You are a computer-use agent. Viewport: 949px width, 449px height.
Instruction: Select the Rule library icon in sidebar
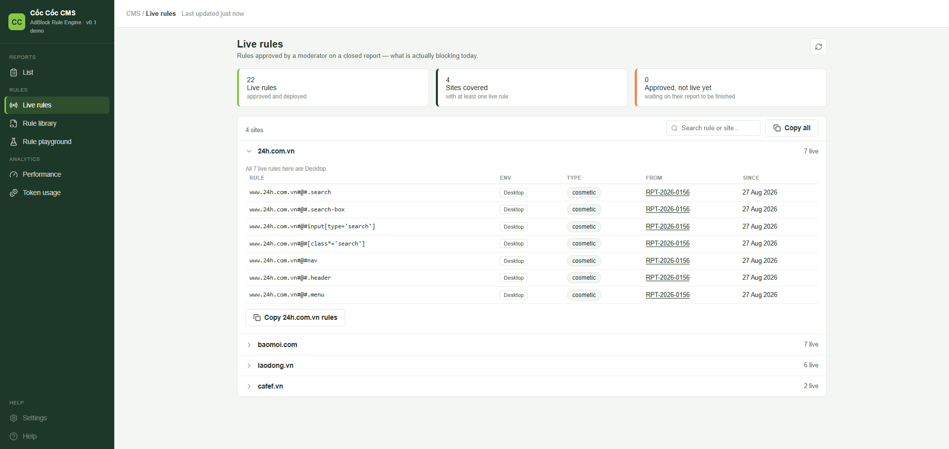click(x=14, y=123)
